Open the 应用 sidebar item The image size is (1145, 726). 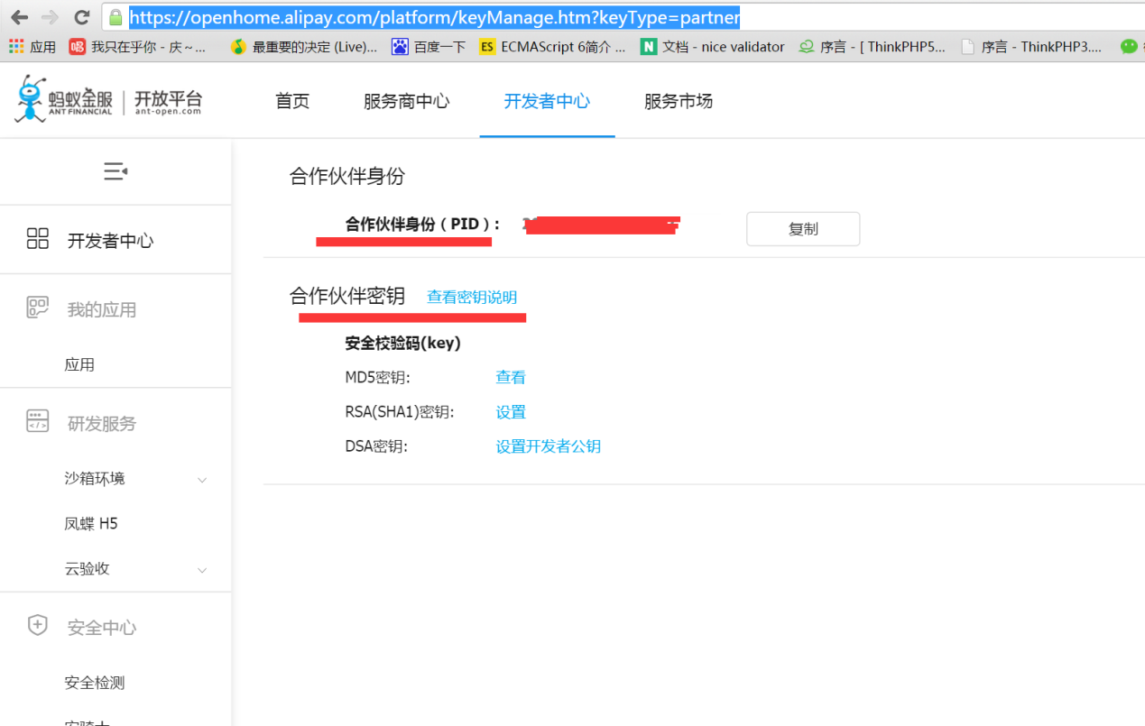pos(79,365)
